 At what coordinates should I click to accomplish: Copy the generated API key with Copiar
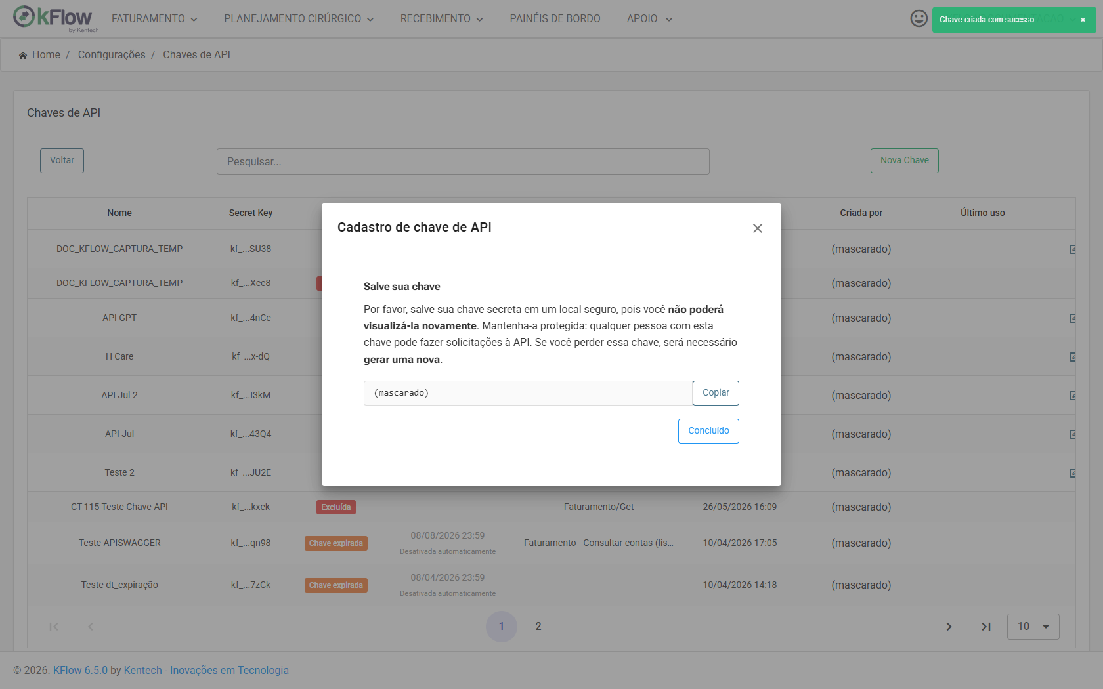716,393
